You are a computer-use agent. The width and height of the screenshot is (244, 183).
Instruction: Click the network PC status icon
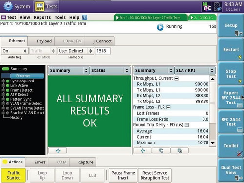[x=206, y=7]
